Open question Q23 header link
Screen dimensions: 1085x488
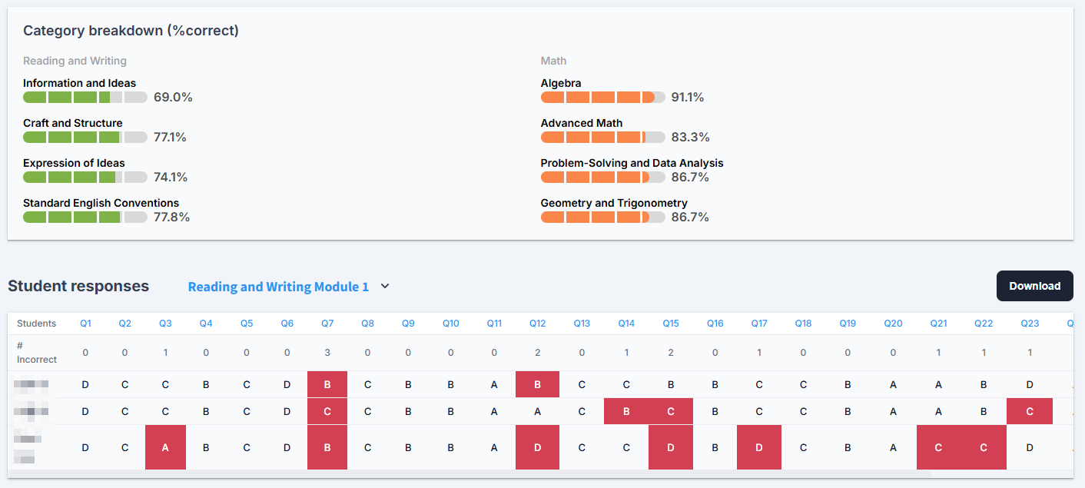(x=1030, y=324)
